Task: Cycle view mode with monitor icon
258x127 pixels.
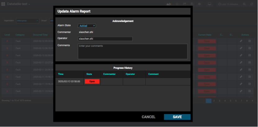Action: point(209,4)
